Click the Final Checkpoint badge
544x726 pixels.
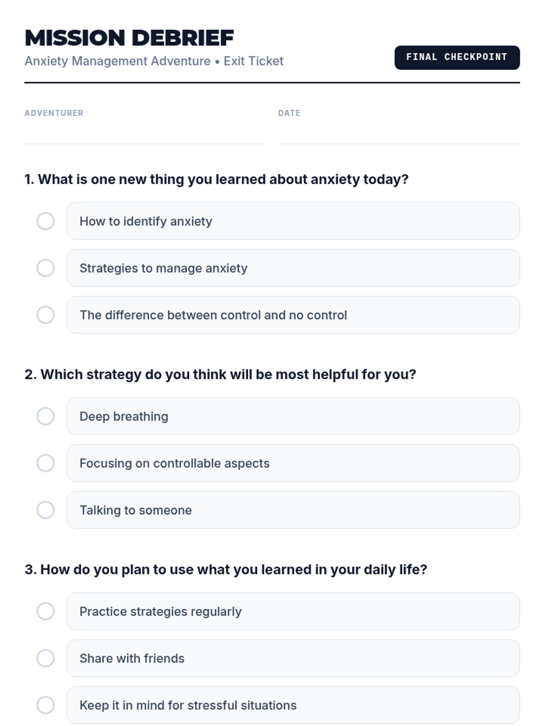pyautogui.click(x=457, y=58)
